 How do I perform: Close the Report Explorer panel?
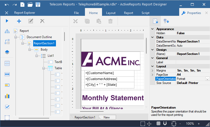click(x=6, y=13)
